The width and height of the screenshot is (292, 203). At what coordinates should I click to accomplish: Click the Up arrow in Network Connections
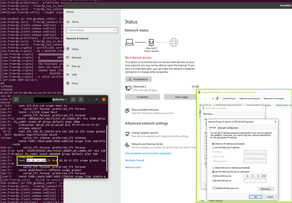tap(213, 98)
